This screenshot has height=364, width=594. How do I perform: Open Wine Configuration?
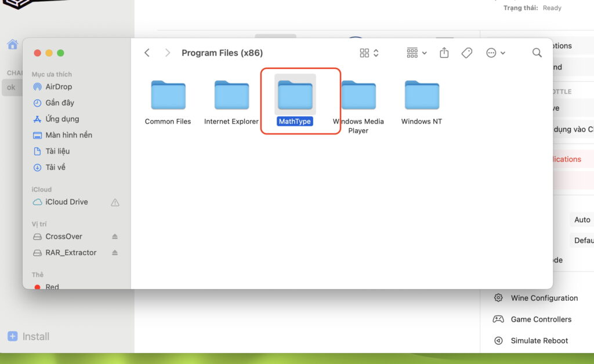[x=544, y=298]
